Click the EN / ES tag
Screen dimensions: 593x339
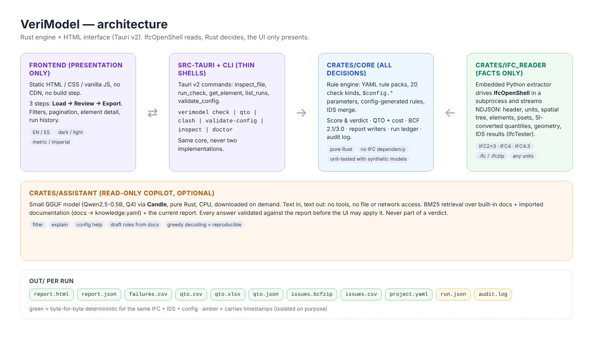coord(41,132)
